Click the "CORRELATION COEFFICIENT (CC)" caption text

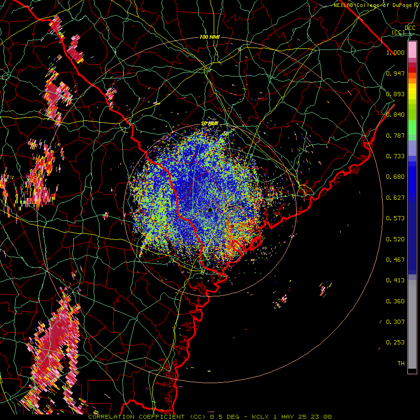(147, 417)
